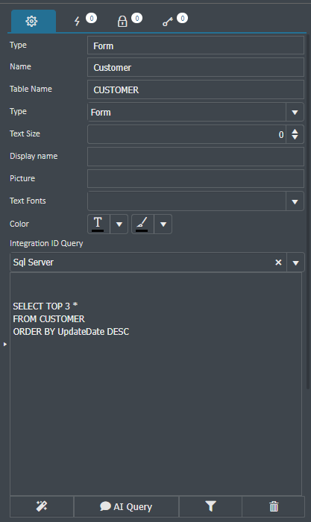Click the magic wand query button
The width and height of the screenshot is (311, 522).
[42, 506]
